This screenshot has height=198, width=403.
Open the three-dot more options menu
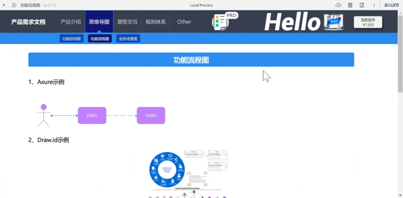pos(374,5)
